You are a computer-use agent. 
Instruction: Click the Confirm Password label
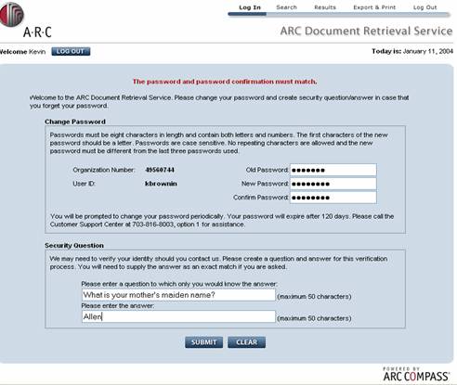point(261,198)
